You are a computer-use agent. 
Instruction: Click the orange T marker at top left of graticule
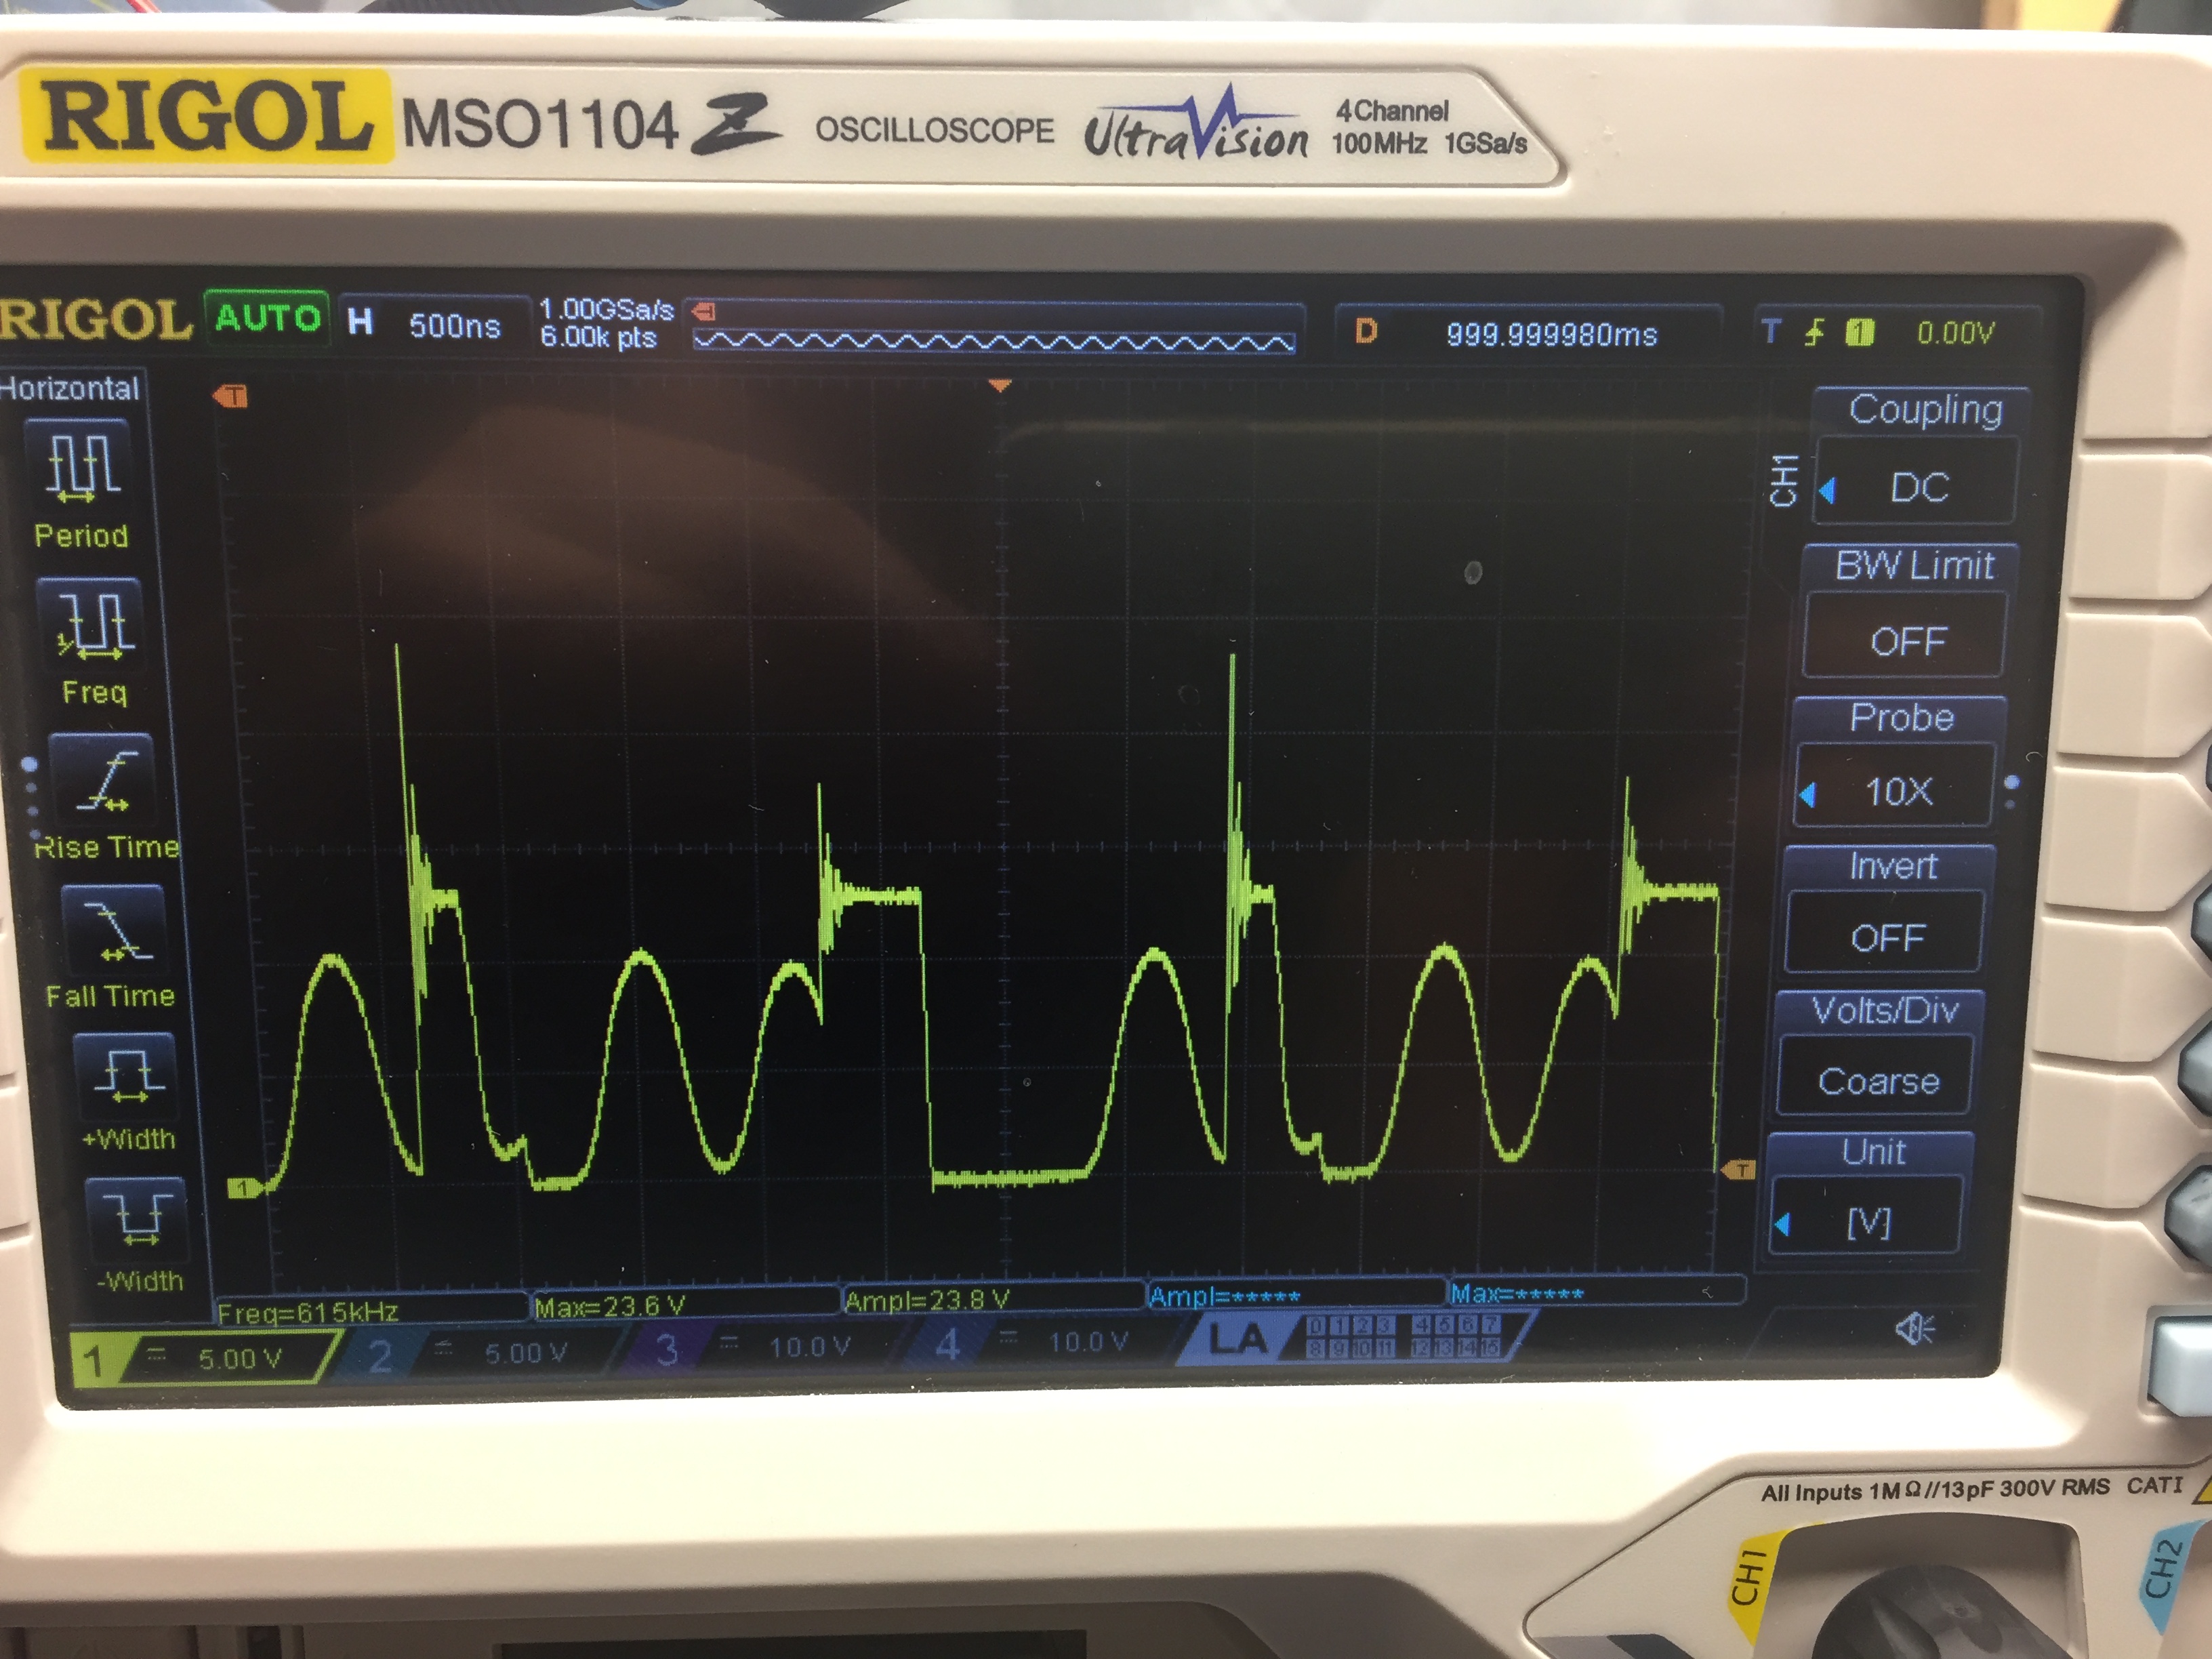tap(230, 397)
